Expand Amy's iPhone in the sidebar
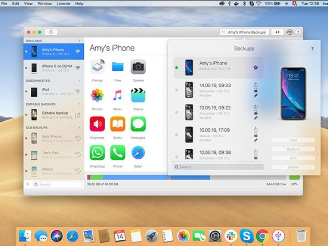328x246 pixels. tap(26, 51)
